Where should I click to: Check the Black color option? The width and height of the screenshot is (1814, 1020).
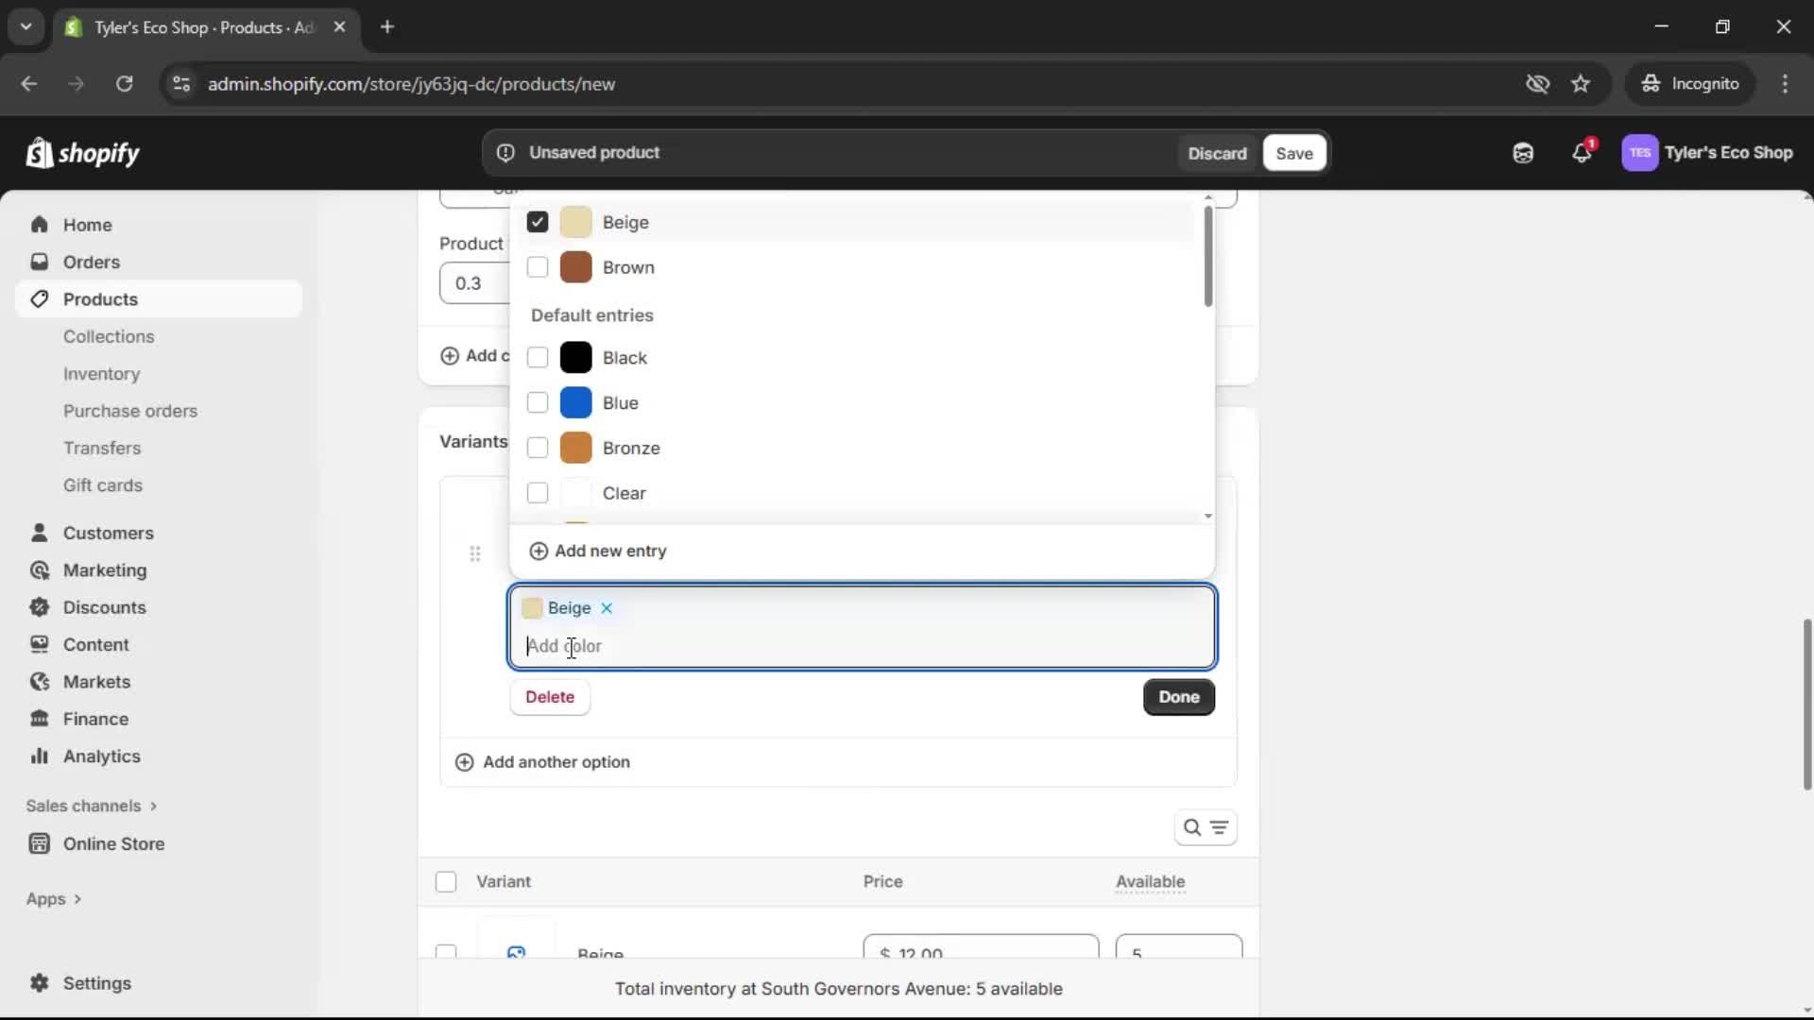pos(537,357)
